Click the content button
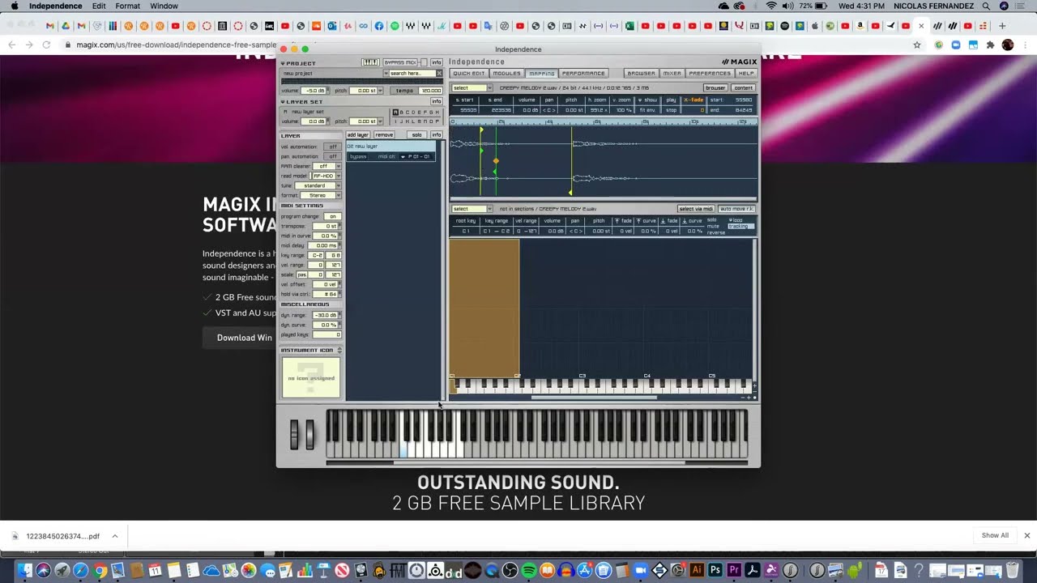This screenshot has height=583, width=1037. tap(743, 87)
